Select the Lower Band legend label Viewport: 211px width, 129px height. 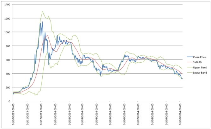(x=200, y=72)
